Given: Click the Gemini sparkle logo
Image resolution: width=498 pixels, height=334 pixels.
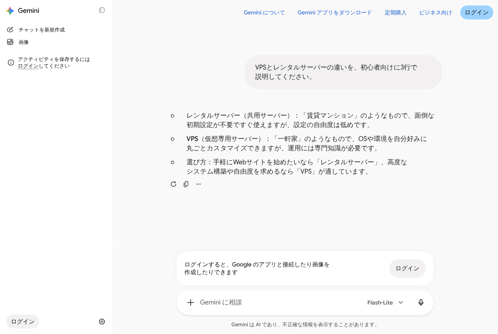Looking at the screenshot, I should coord(10,10).
